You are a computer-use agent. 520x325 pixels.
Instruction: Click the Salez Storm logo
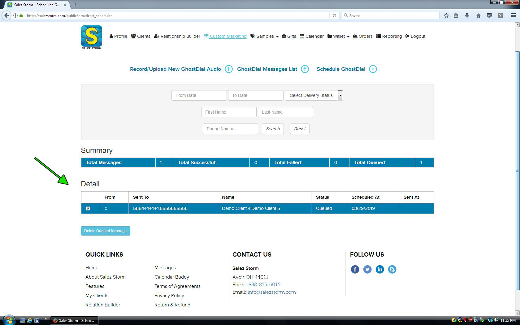[91, 37]
